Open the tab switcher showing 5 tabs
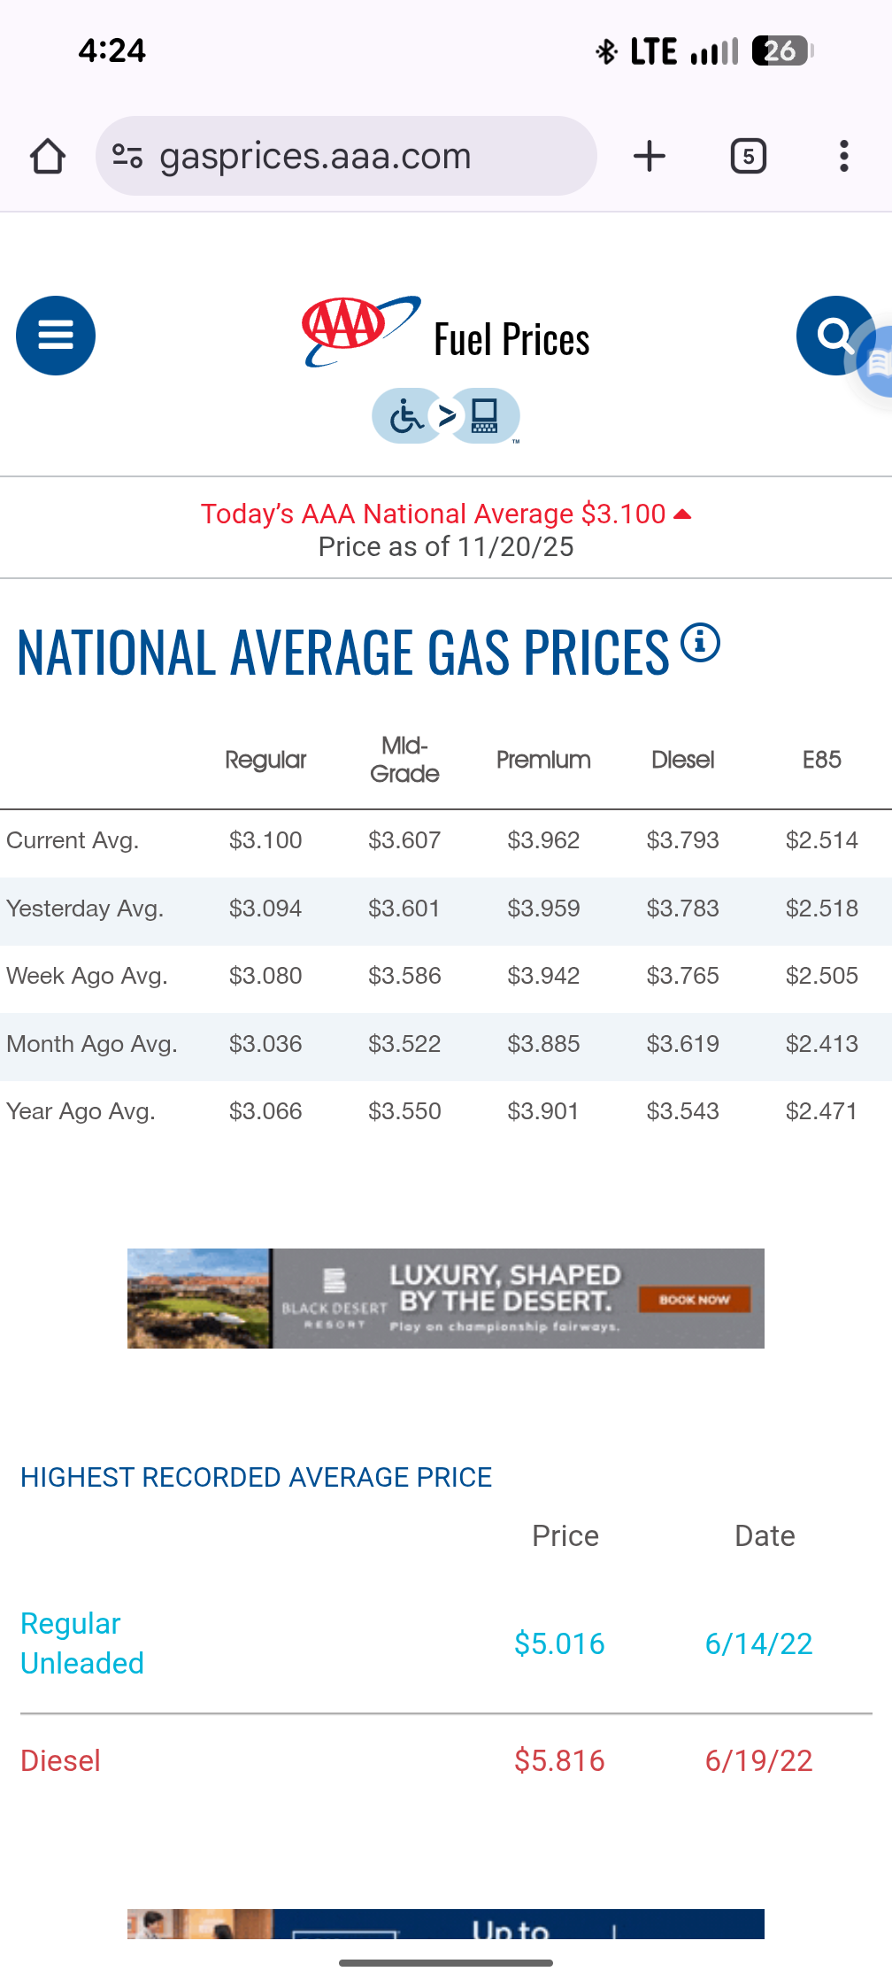Viewport: 892px width, 1987px height. tap(748, 157)
